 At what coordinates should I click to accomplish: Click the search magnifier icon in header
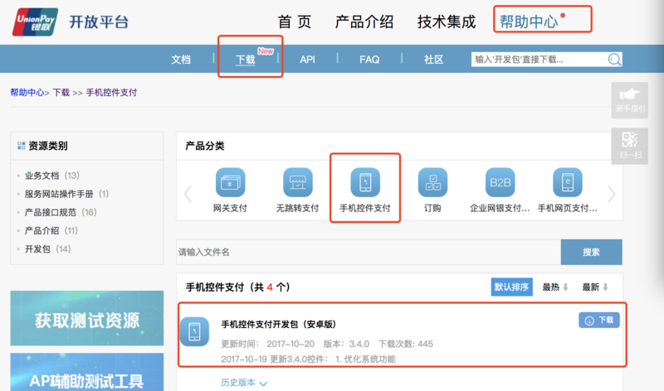point(614,59)
